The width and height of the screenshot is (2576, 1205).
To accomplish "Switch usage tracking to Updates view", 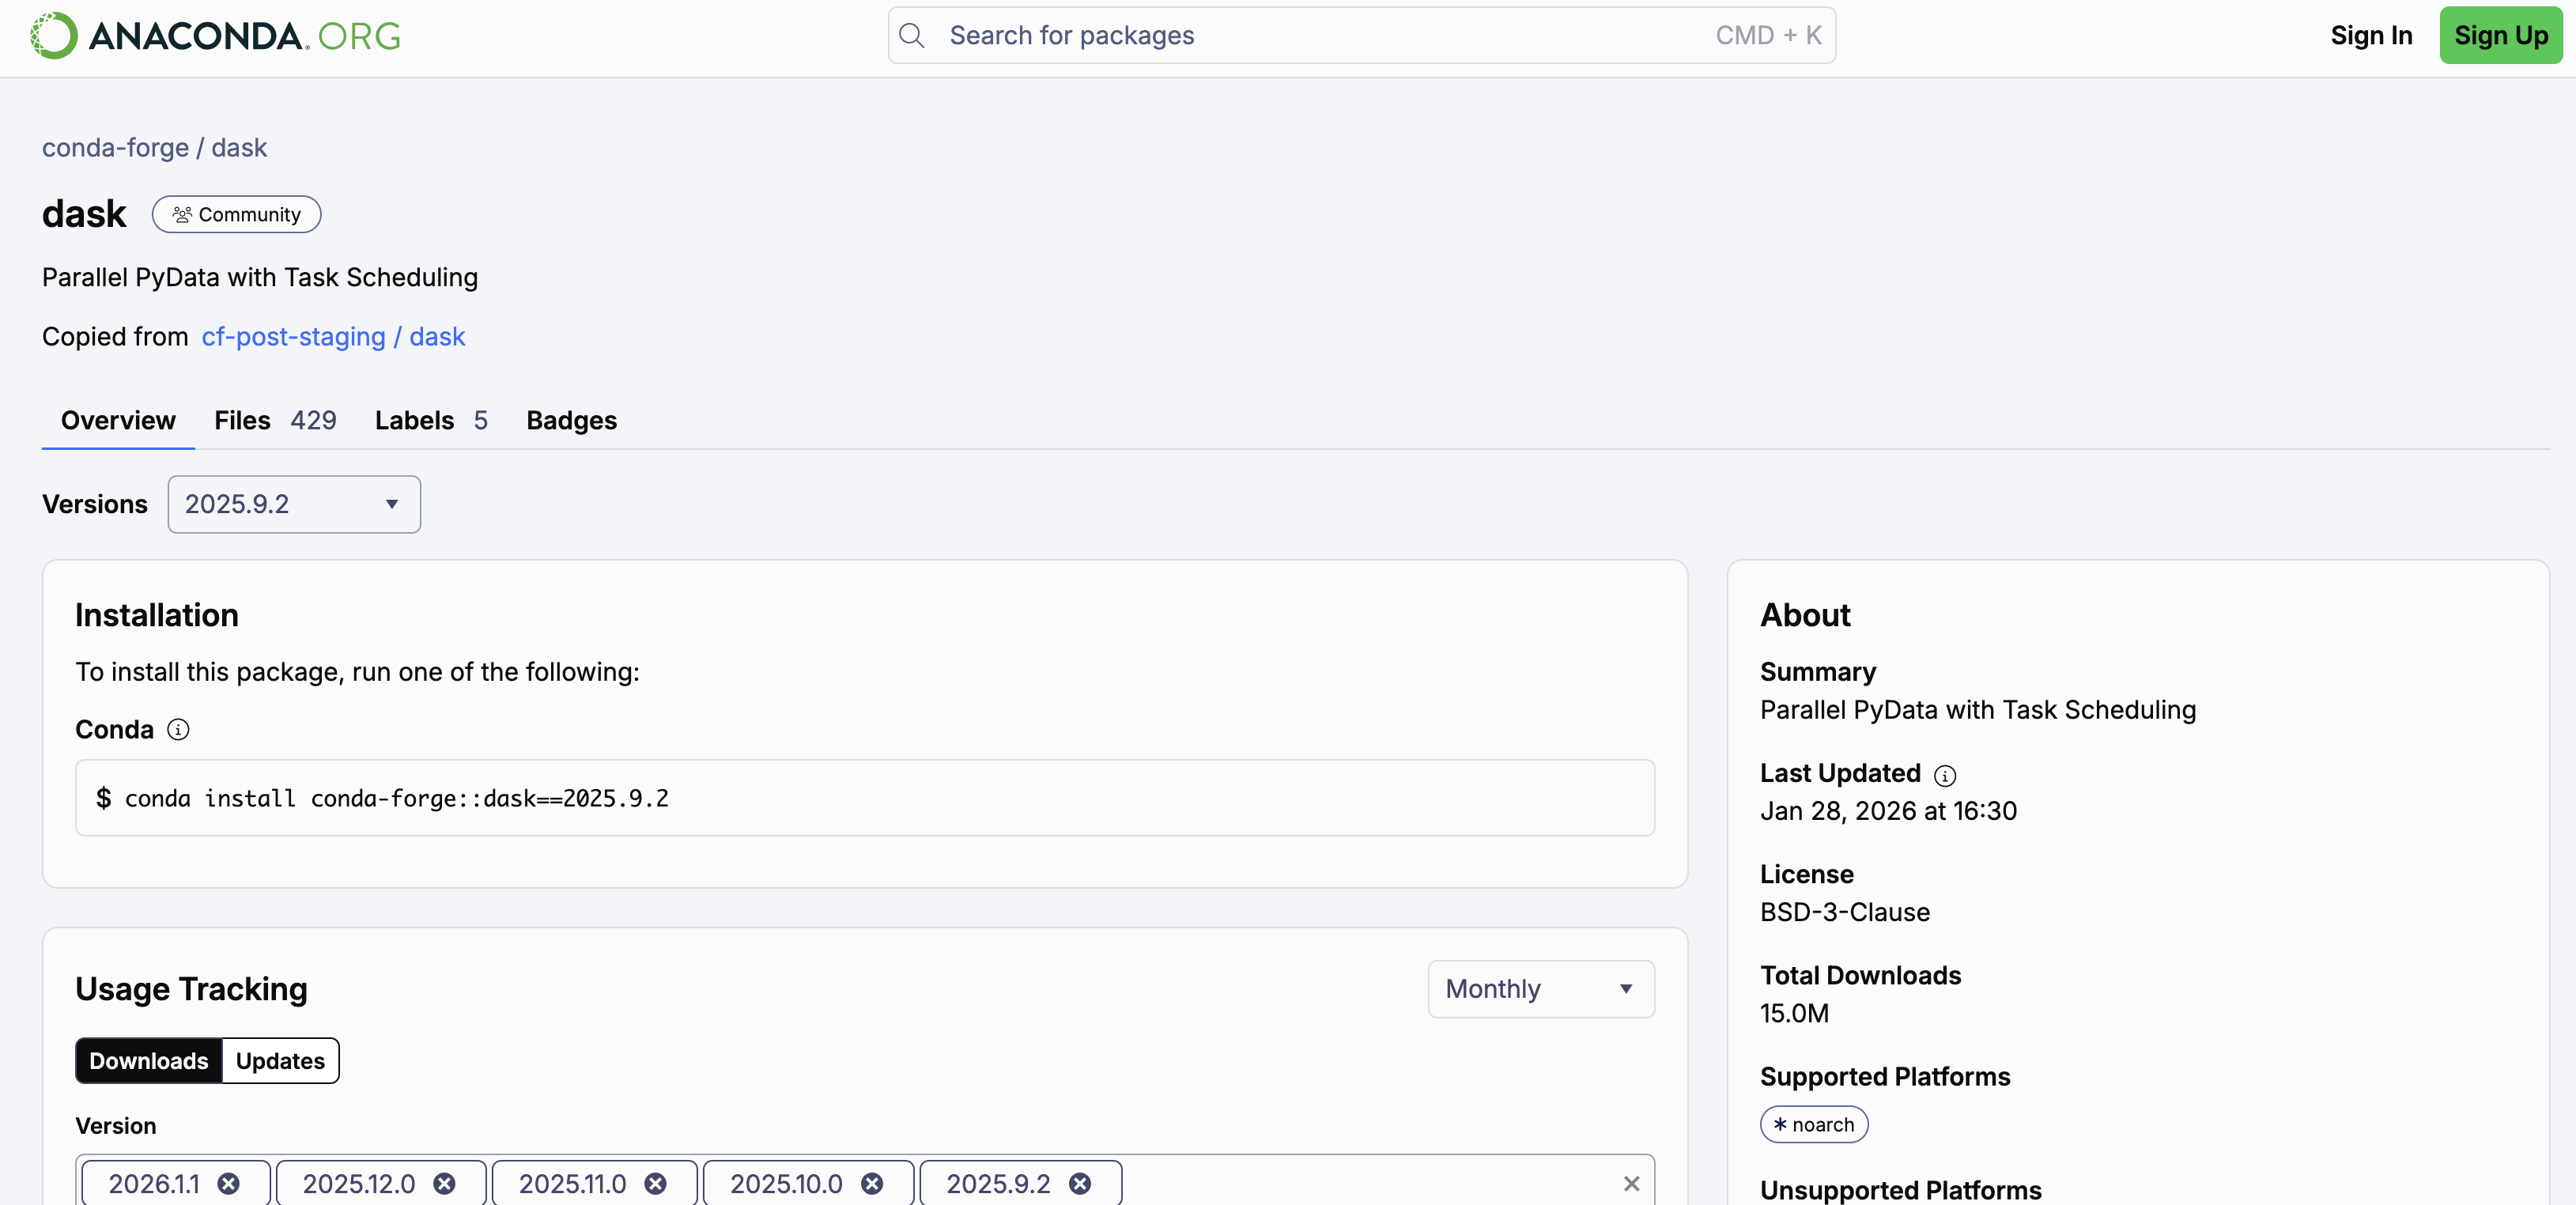I will click(x=279, y=1061).
